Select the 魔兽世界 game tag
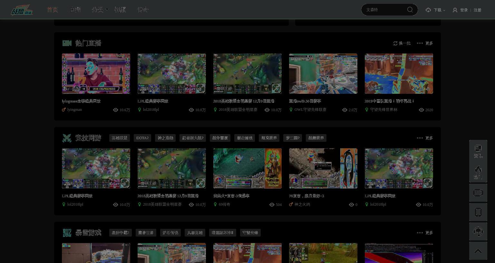This screenshot has height=263, width=495. [x=146, y=233]
